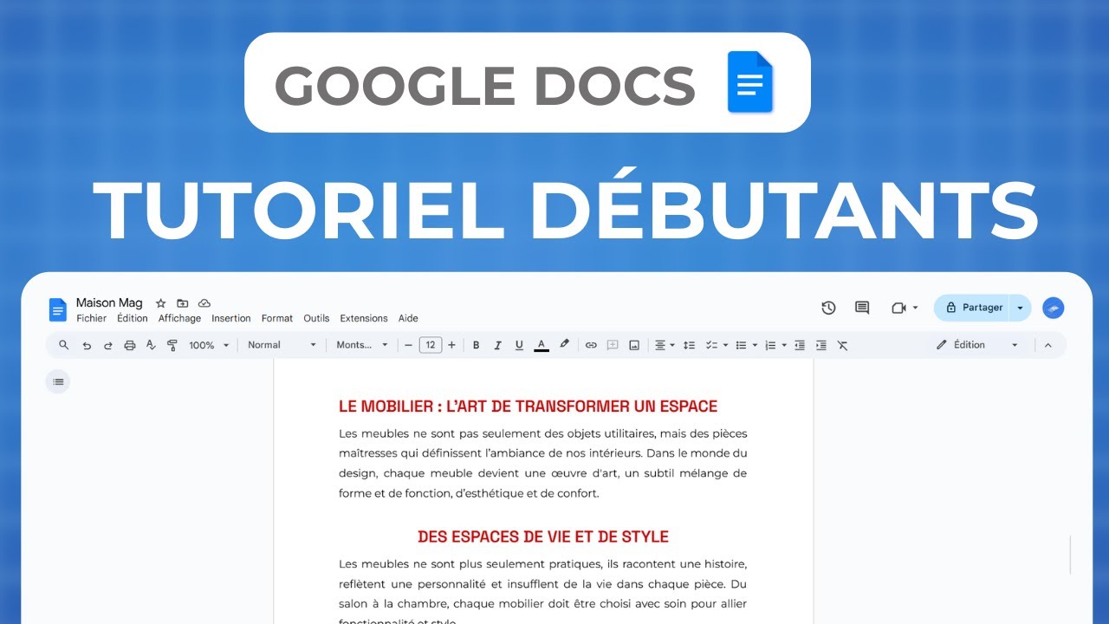Screen dimensions: 1109x624
Task: Insert a link
Action: click(x=591, y=345)
